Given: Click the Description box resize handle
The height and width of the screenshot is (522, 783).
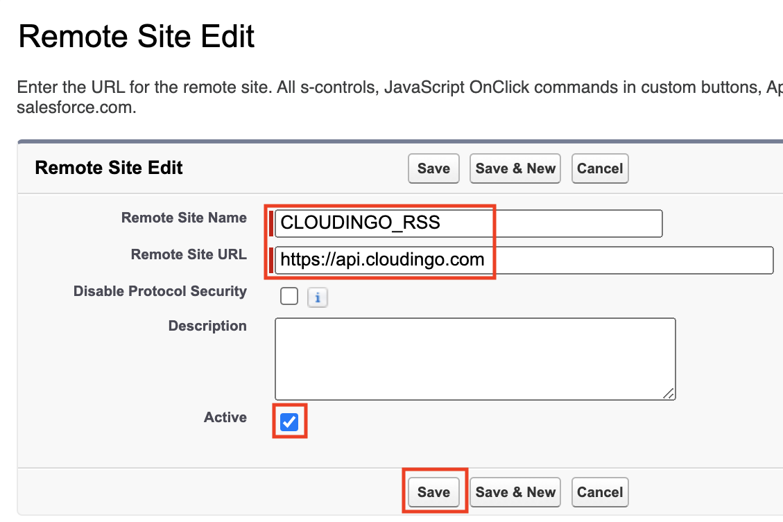Looking at the screenshot, I should [669, 394].
